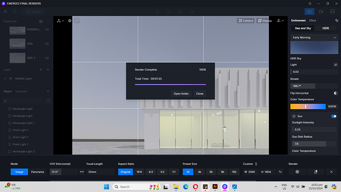Toggle object grid view icon
This screenshot has height=192, width=341.
[x=48, y=101]
